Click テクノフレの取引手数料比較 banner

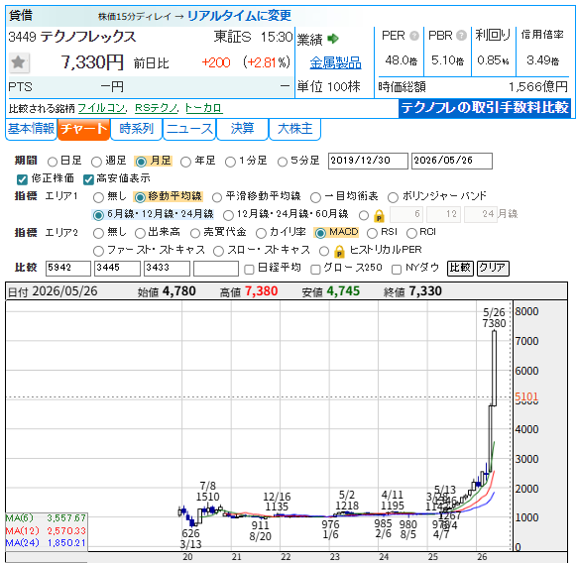tap(485, 108)
